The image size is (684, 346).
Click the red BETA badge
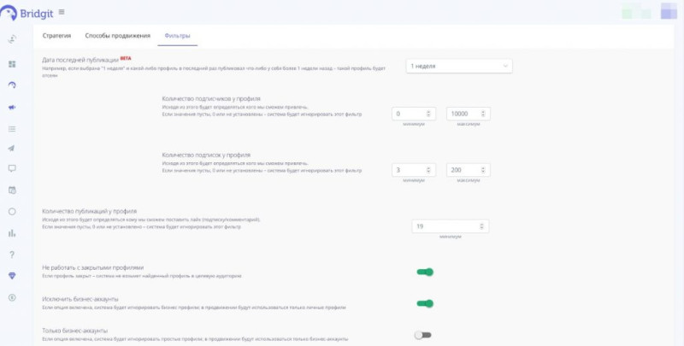point(126,58)
